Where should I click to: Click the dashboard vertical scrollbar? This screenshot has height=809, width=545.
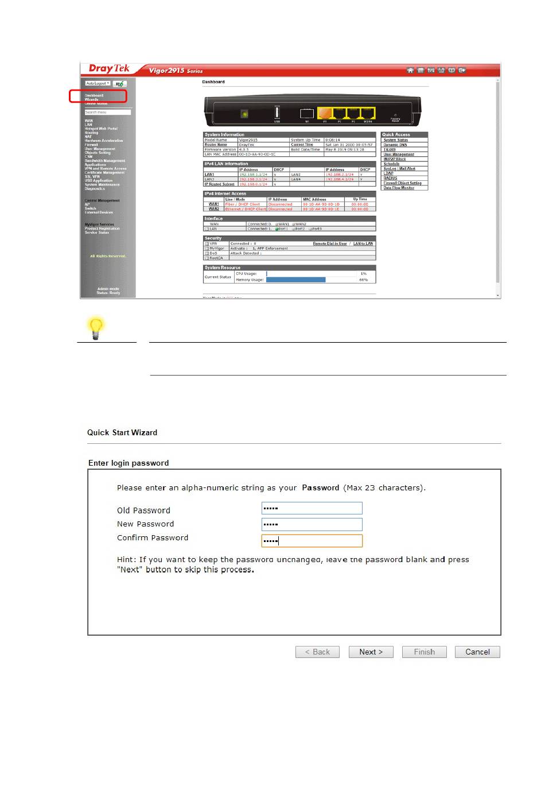pyautogui.click(x=498, y=181)
